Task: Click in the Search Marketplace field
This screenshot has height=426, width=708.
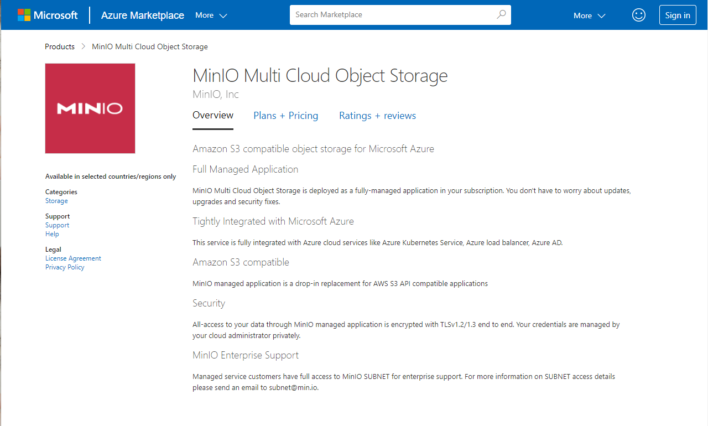Action: point(393,15)
